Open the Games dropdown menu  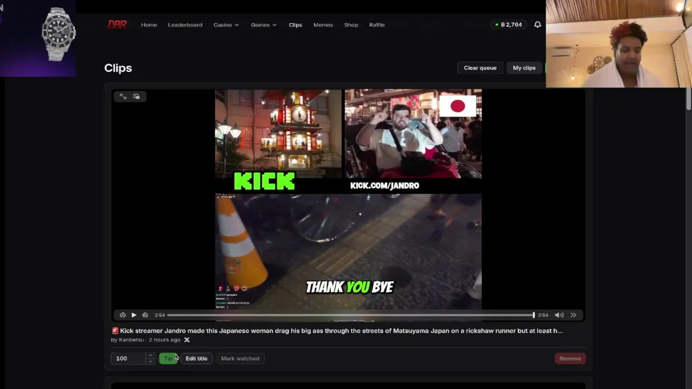tap(264, 25)
